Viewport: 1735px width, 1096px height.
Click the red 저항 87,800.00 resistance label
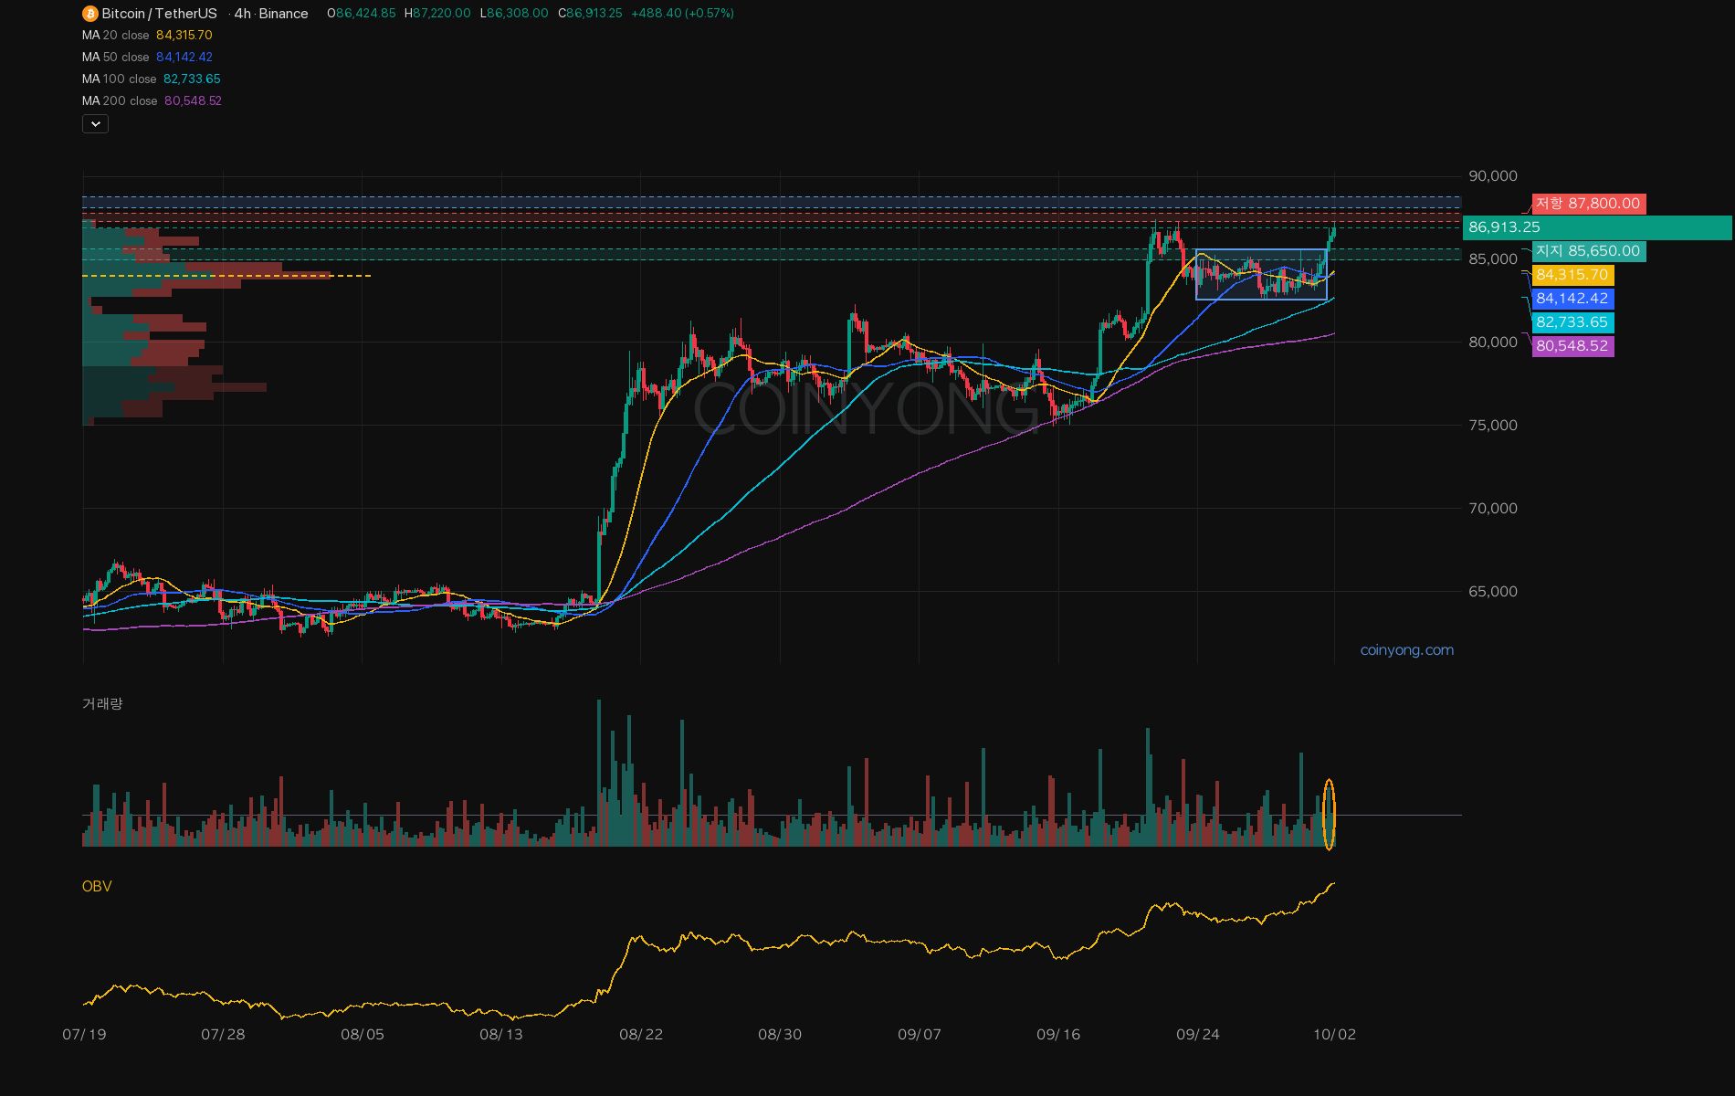[1589, 204]
